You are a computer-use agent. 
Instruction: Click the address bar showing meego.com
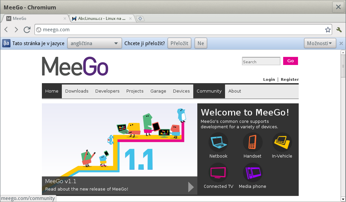(183, 30)
